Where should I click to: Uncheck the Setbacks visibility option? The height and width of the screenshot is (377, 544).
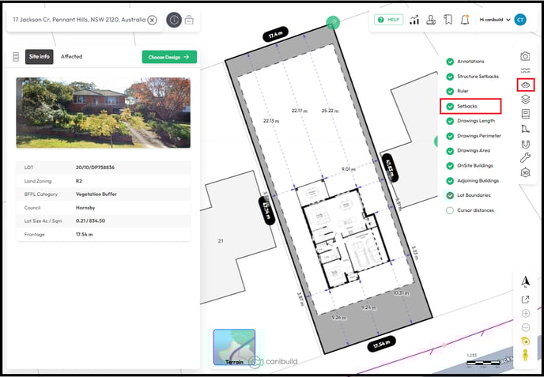(450, 106)
